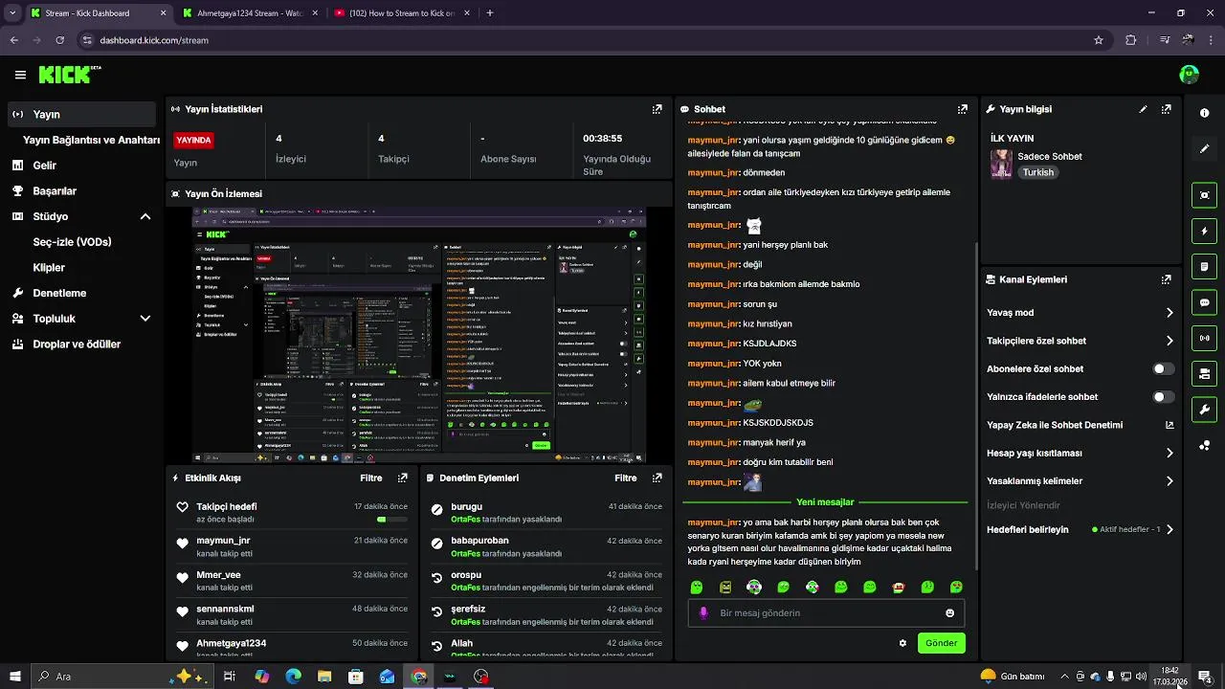Image resolution: width=1225 pixels, height=689 pixels.
Task: Enable Yalnızca ifadelerle sohbet toggle
Action: point(1163,396)
